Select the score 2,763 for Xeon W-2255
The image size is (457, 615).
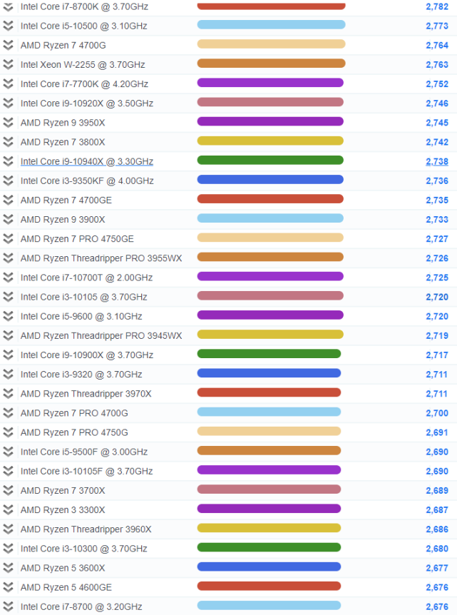[x=437, y=64]
